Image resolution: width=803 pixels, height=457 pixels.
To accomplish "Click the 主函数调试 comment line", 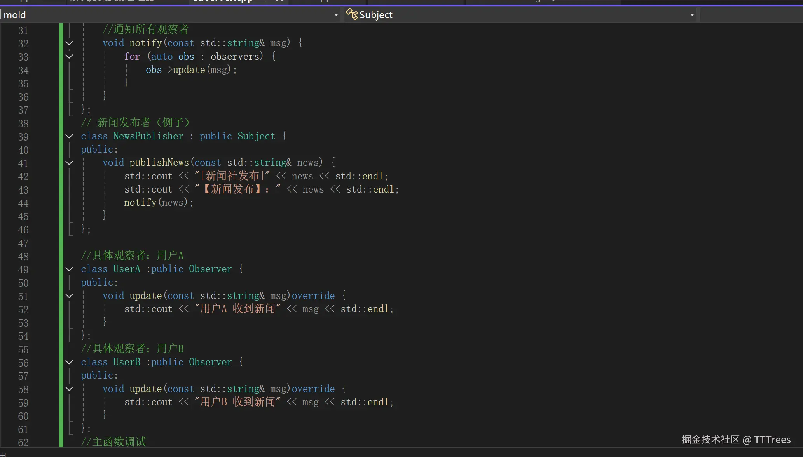I will pyautogui.click(x=113, y=442).
